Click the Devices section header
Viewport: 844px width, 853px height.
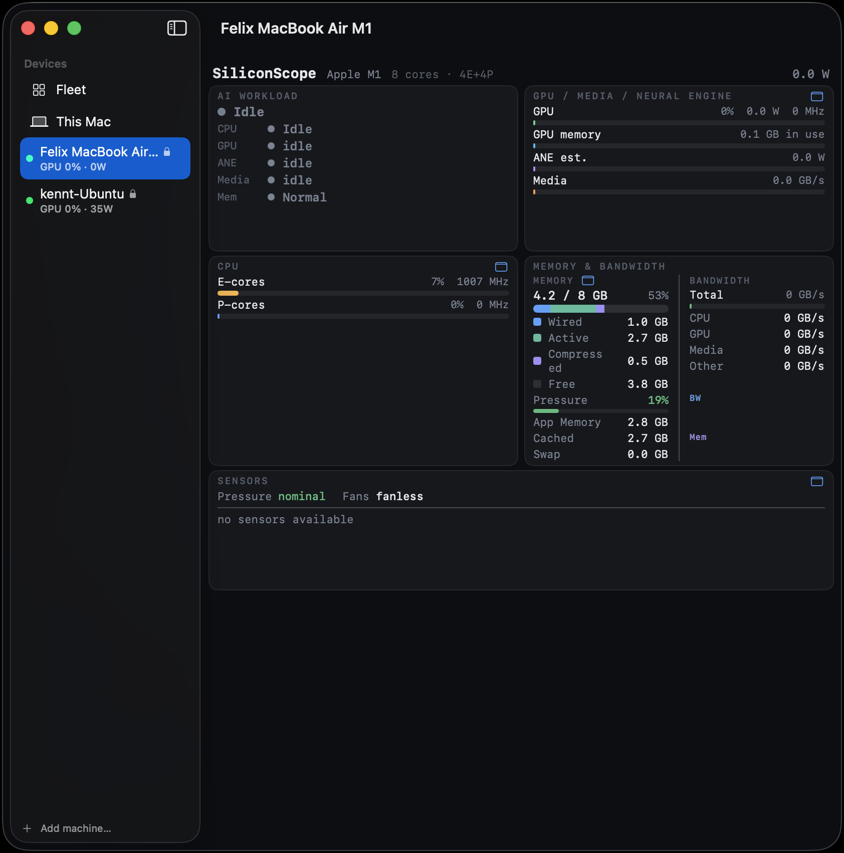pyautogui.click(x=46, y=64)
